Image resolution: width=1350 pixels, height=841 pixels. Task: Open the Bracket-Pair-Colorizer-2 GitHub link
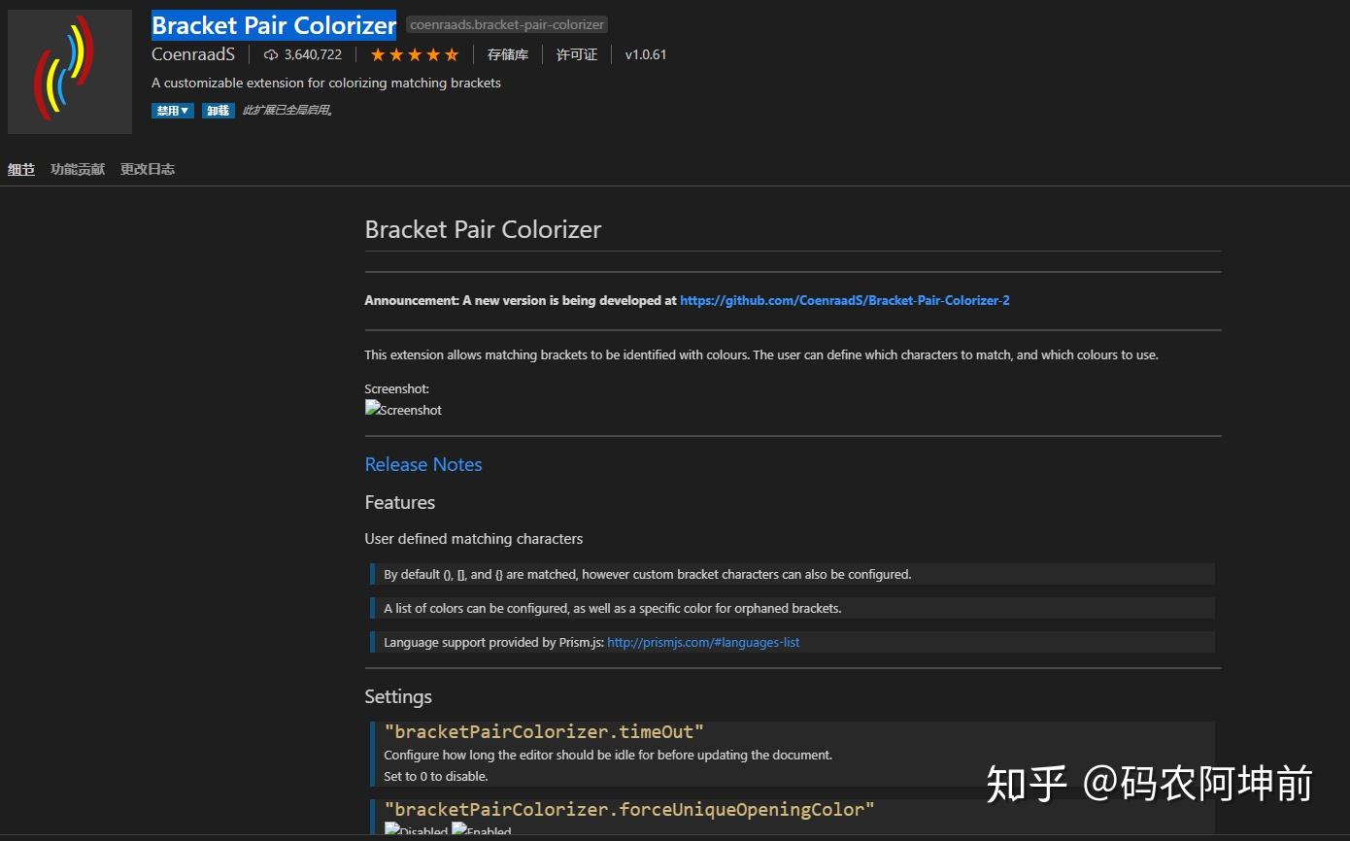click(844, 300)
